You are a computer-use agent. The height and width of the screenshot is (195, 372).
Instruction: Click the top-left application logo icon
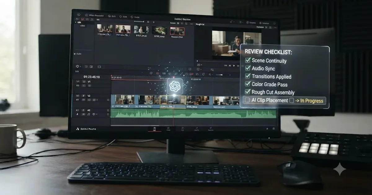pos(79,15)
